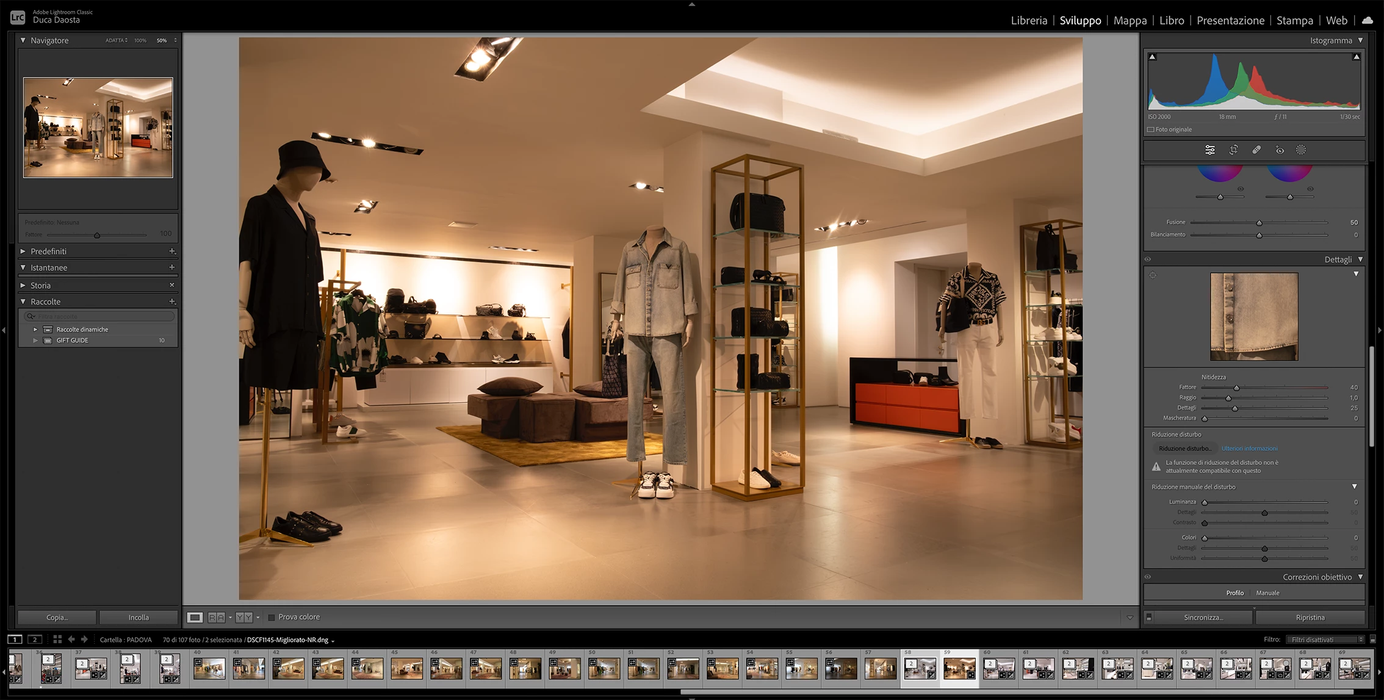Click the Ulteriori informazioni link
This screenshot has height=700, width=1384.
point(1249,449)
